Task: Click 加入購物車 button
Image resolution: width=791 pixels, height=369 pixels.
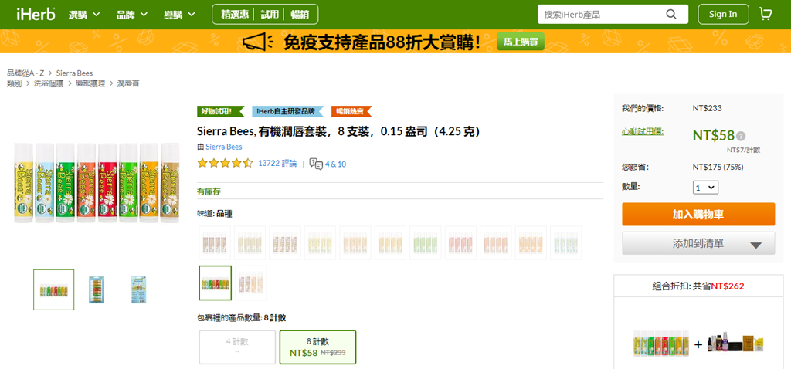Action: 698,215
